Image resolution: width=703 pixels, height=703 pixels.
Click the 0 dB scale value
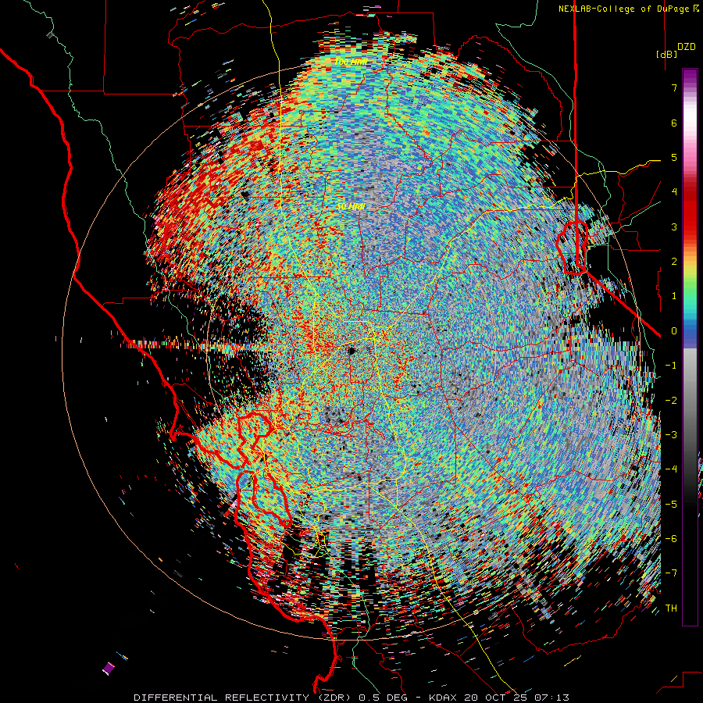674,331
